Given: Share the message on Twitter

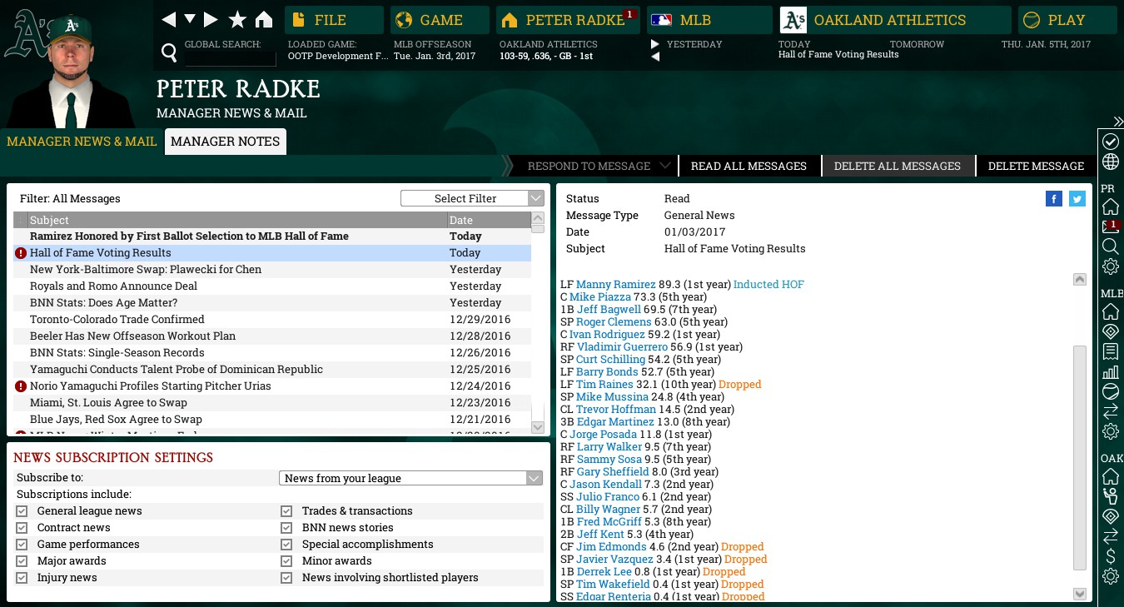Looking at the screenshot, I should coord(1077,198).
